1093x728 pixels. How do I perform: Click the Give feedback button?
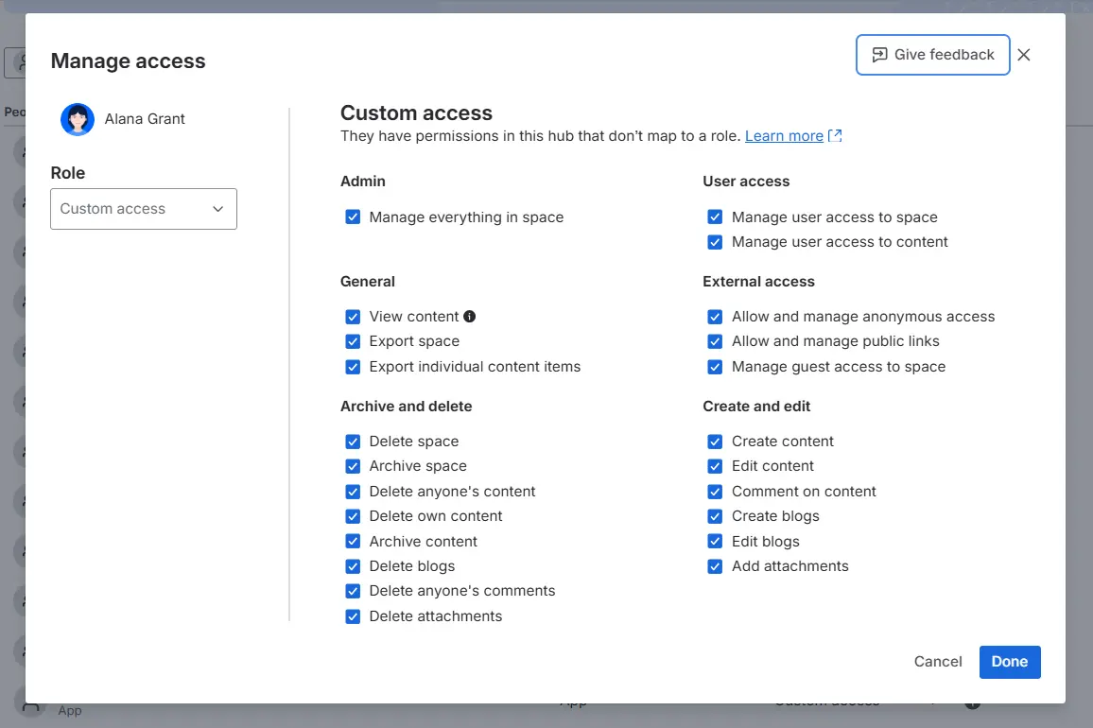coord(933,55)
